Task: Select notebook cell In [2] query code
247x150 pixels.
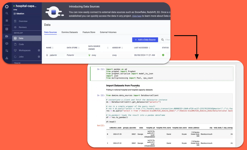Action: click(x=169, y=109)
